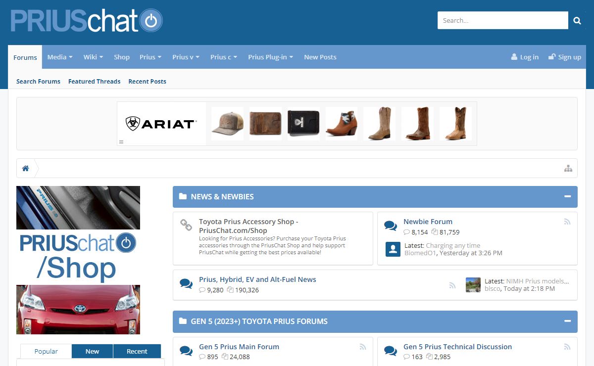Expand the Prius dropdown menu
Viewport: 594px width, 366px height.
point(150,57)
